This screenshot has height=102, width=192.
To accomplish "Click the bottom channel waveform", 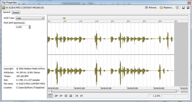I will pyautogui.click(x=111, y=71).
